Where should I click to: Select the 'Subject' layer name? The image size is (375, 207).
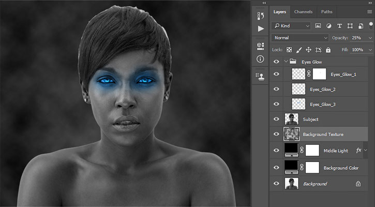pos(310,120)
